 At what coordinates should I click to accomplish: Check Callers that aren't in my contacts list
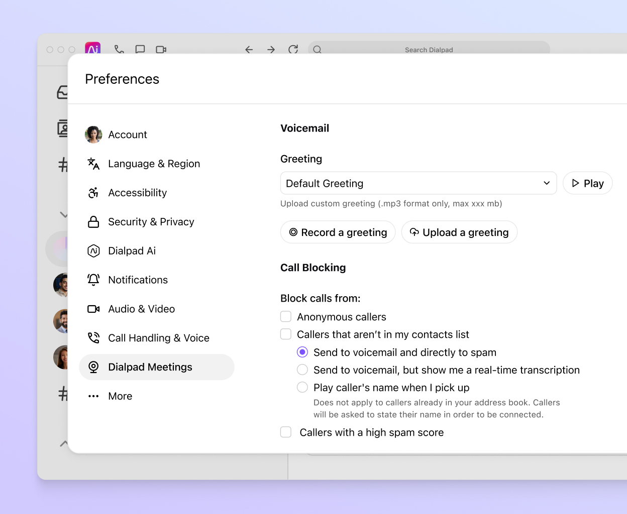[x=285, y=334]
